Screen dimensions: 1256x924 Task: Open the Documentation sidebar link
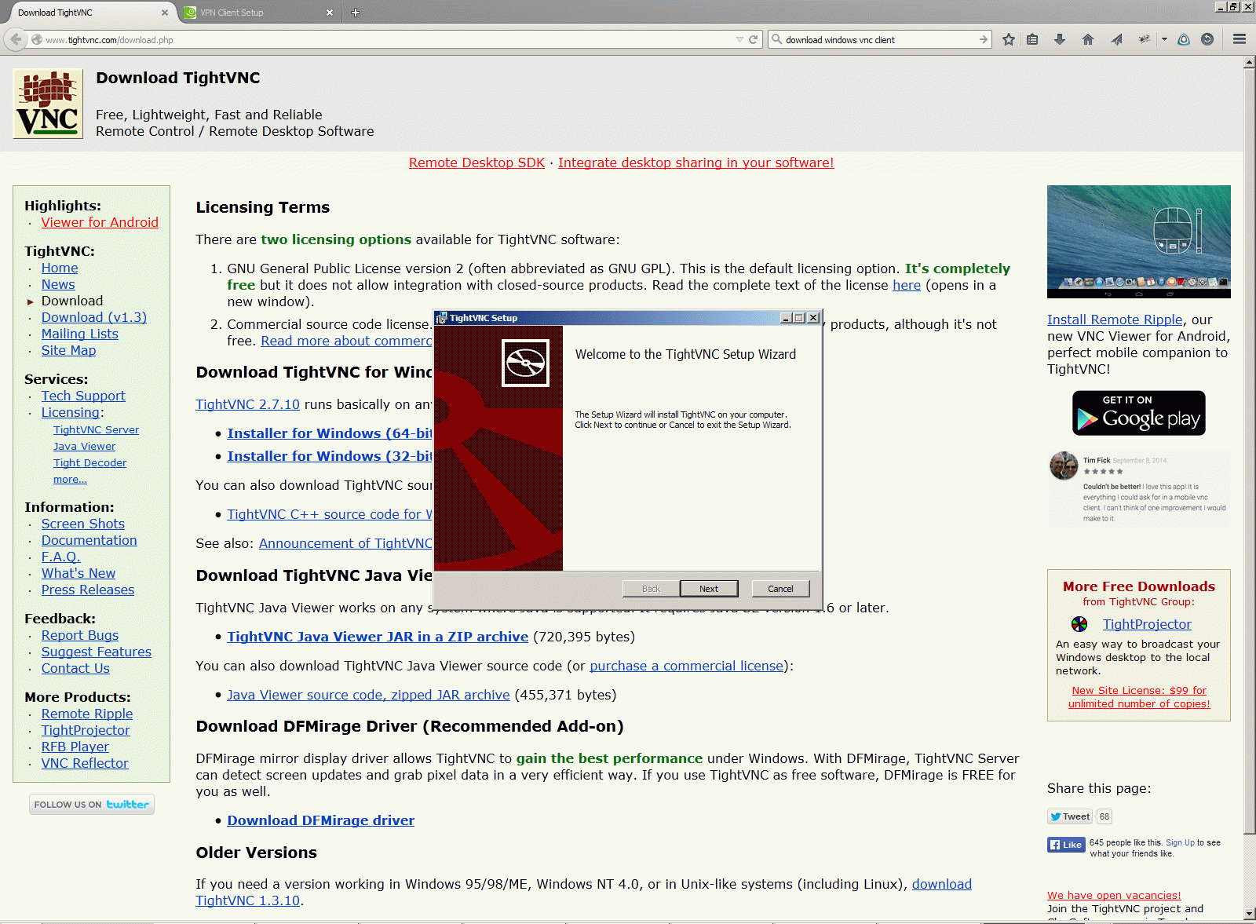pos(89,541)
